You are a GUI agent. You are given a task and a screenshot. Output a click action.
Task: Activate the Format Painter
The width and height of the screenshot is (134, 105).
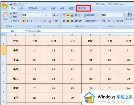pos(14,21)
